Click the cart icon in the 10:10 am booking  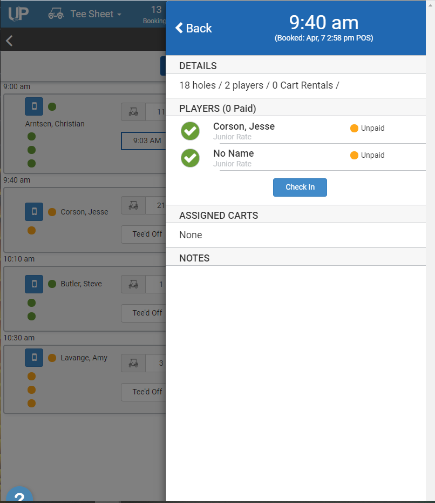tap(133, 284)
